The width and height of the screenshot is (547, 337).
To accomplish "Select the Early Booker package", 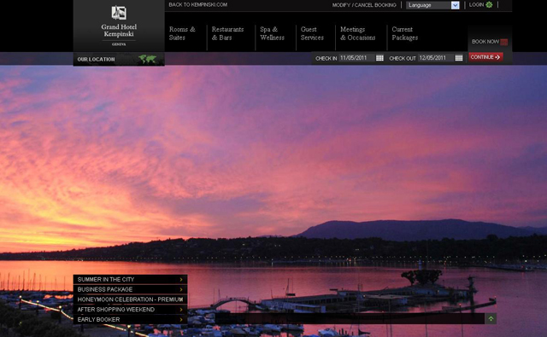I will pyautogui.click(x=130, y=320).
